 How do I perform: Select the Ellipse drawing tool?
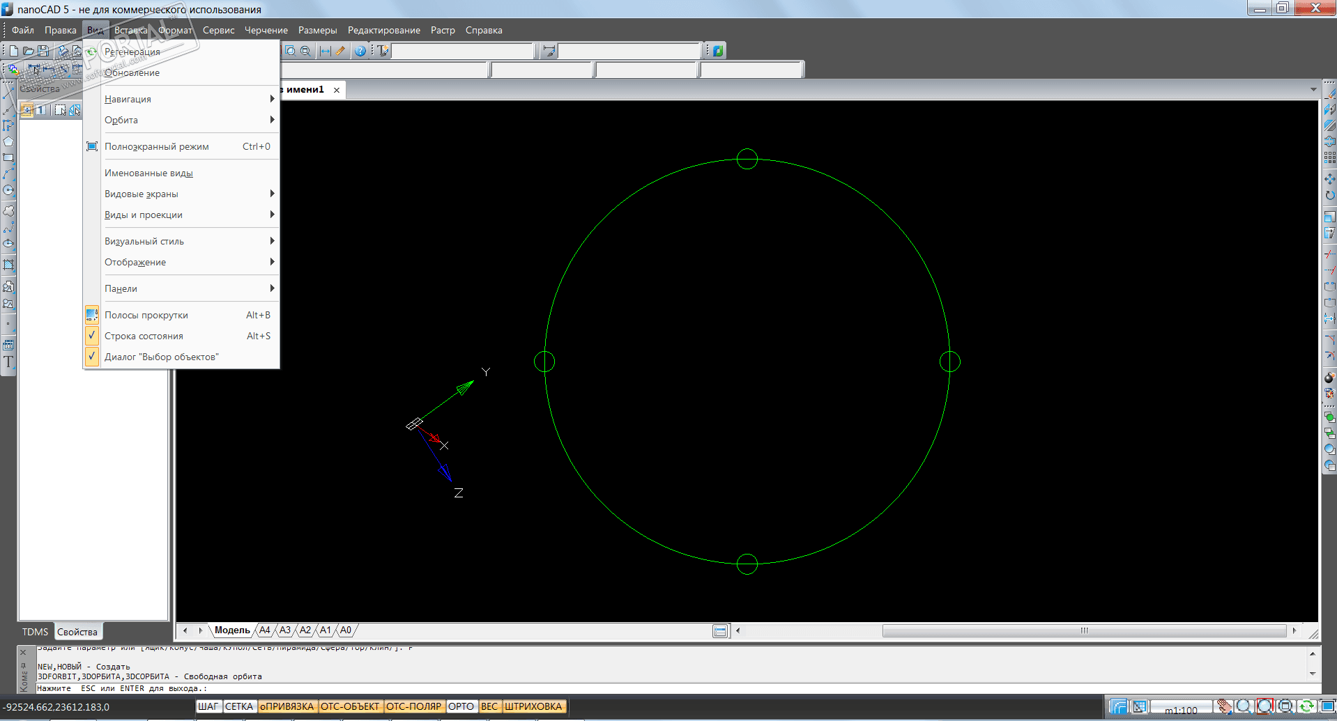(x=8, y=243)
